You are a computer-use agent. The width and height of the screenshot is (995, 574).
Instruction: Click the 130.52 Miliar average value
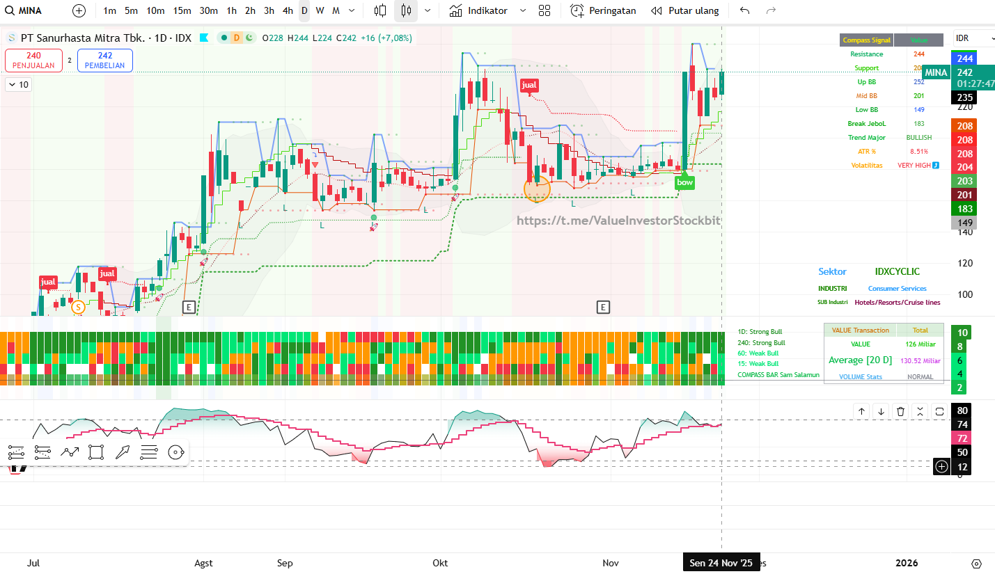(x=920, y=360)
